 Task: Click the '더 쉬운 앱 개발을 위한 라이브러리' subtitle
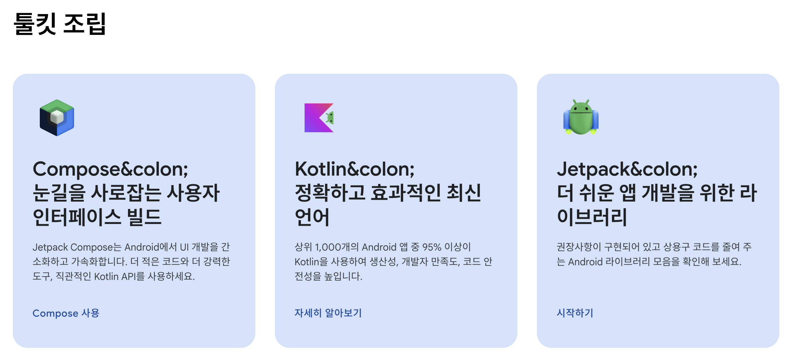coord(657,205)
